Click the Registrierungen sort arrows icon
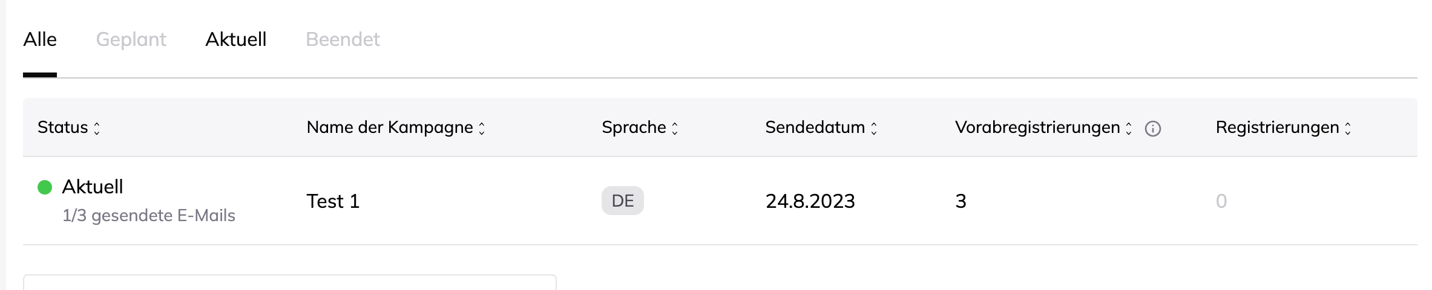The width and height of the screenshot is (1432, 290). tap(1348, 128)
